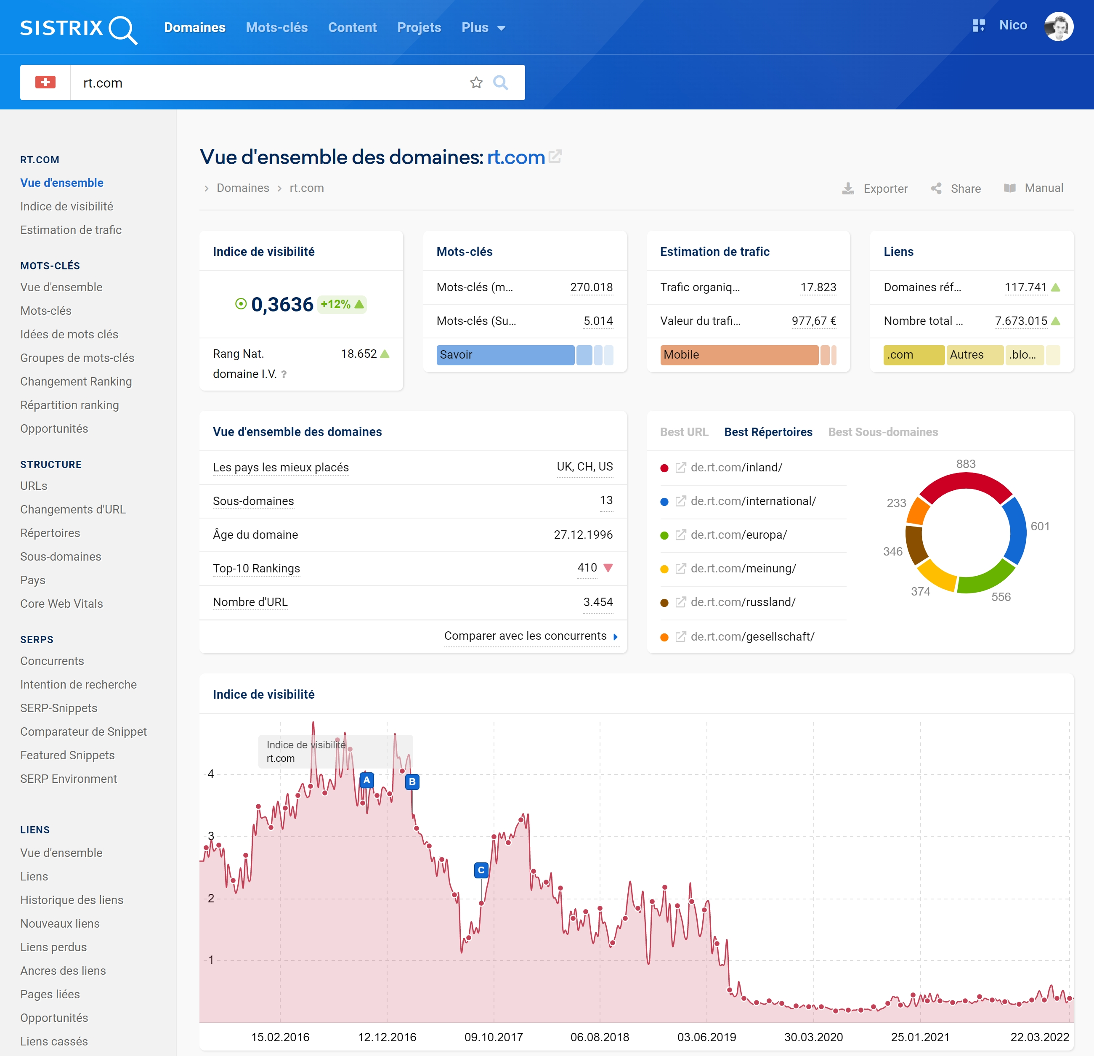
Task: Open the Mots-clés top menu
Action: click(277, 27)
